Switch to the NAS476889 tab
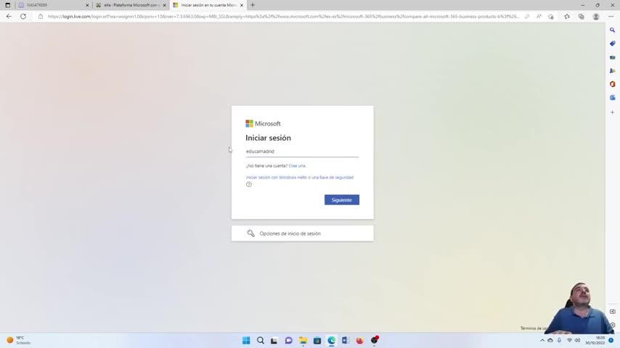The image size is (620, 348). [53, 5]
